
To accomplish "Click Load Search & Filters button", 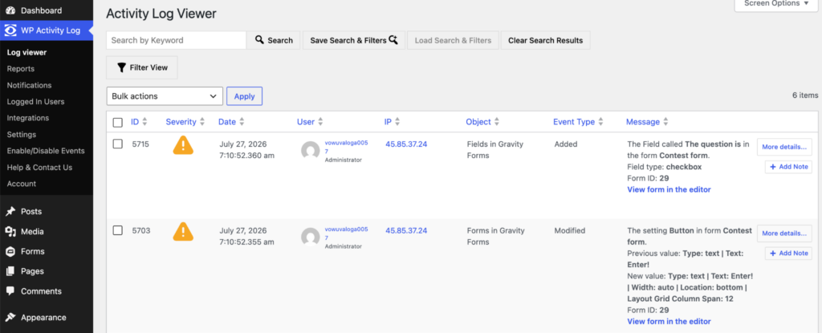I will pos(453,40).
